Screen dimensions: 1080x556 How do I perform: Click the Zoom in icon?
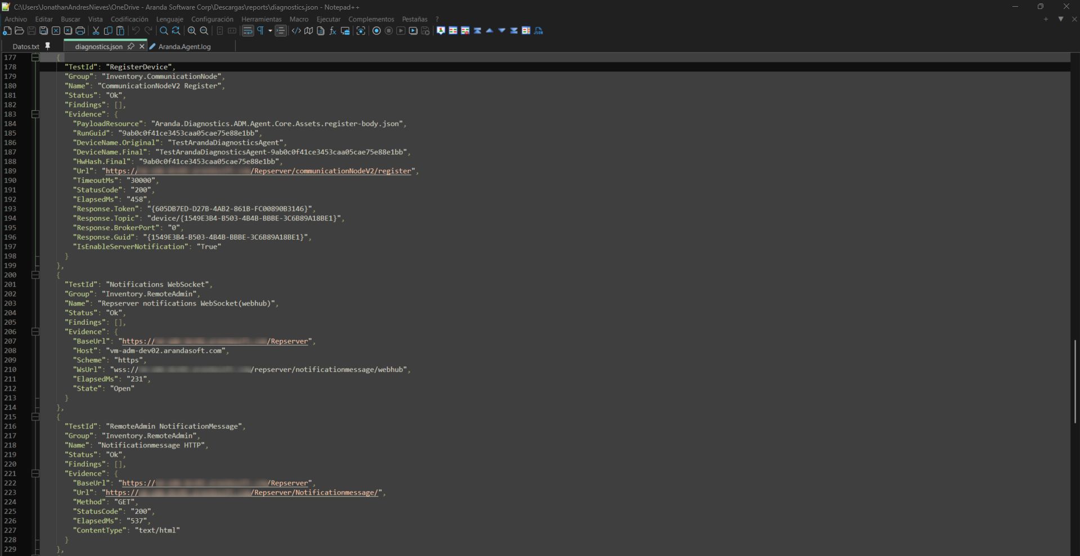192,31
